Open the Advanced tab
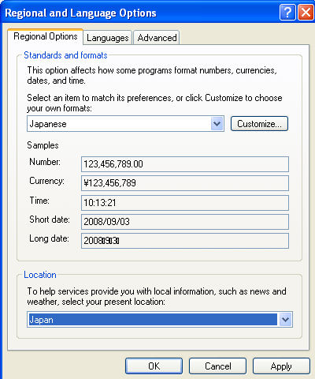The height and width of the screenshot is (379, 315). 157,38
